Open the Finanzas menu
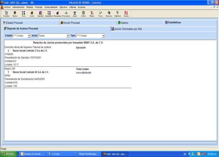219x157 pixels. (39, 7)
